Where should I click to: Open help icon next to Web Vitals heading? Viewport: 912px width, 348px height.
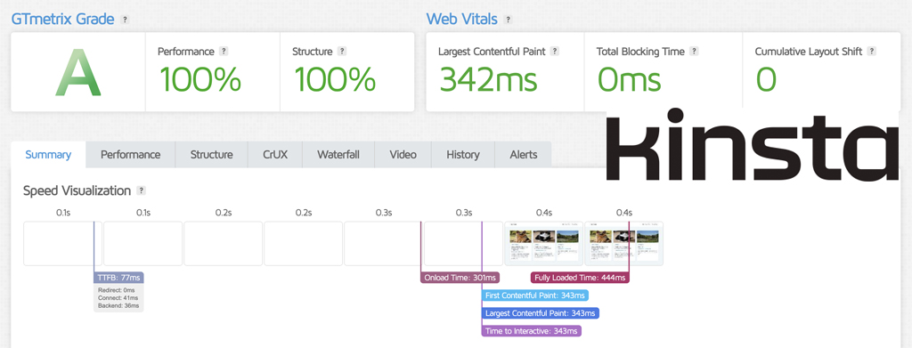coord(508,20)
